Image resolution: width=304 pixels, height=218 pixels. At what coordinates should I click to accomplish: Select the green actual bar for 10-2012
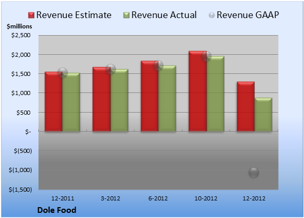tap(216, 94)
